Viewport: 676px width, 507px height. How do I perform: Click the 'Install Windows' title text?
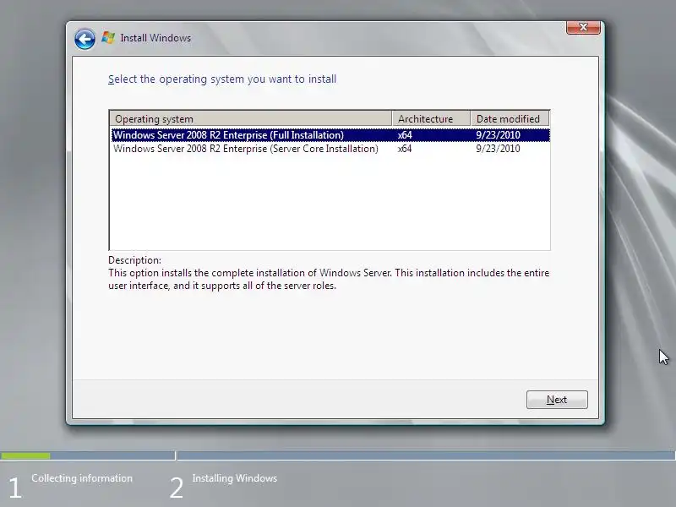click(x=155, y=38)
